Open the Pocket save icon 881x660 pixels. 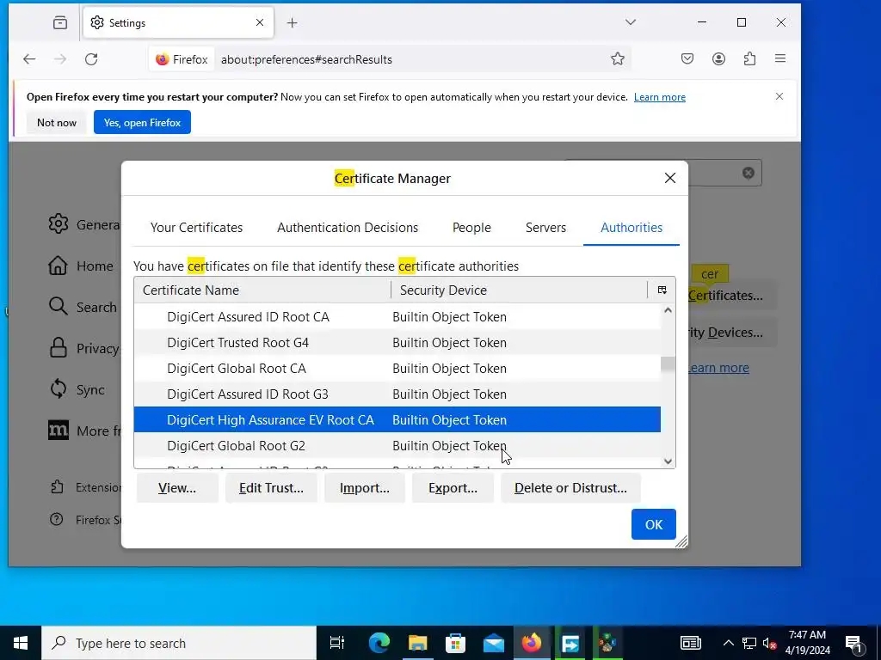click(687, 59)
